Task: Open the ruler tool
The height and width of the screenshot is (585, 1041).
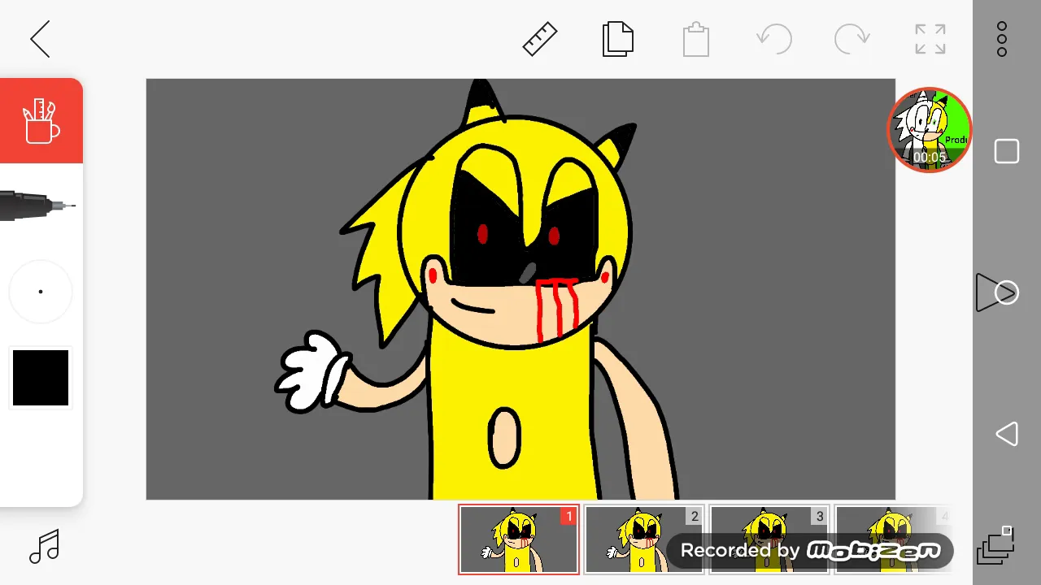Action: click(539, 39)
